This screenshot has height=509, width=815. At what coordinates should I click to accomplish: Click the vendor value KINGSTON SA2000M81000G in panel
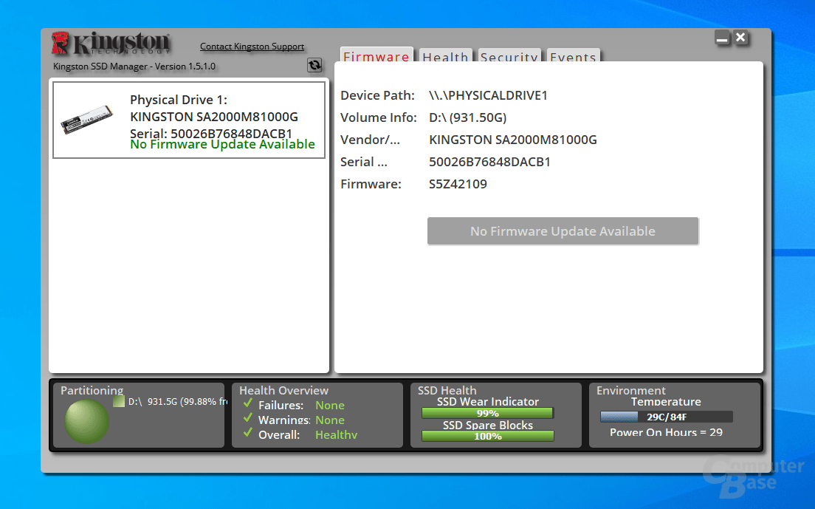[513, 140]
